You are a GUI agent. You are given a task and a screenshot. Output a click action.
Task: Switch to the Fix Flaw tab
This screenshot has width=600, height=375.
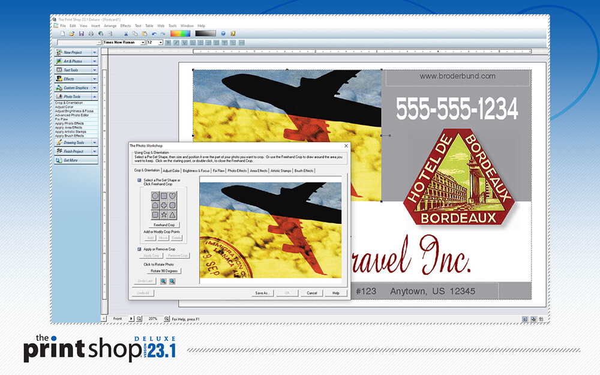(x=218, y=170)
